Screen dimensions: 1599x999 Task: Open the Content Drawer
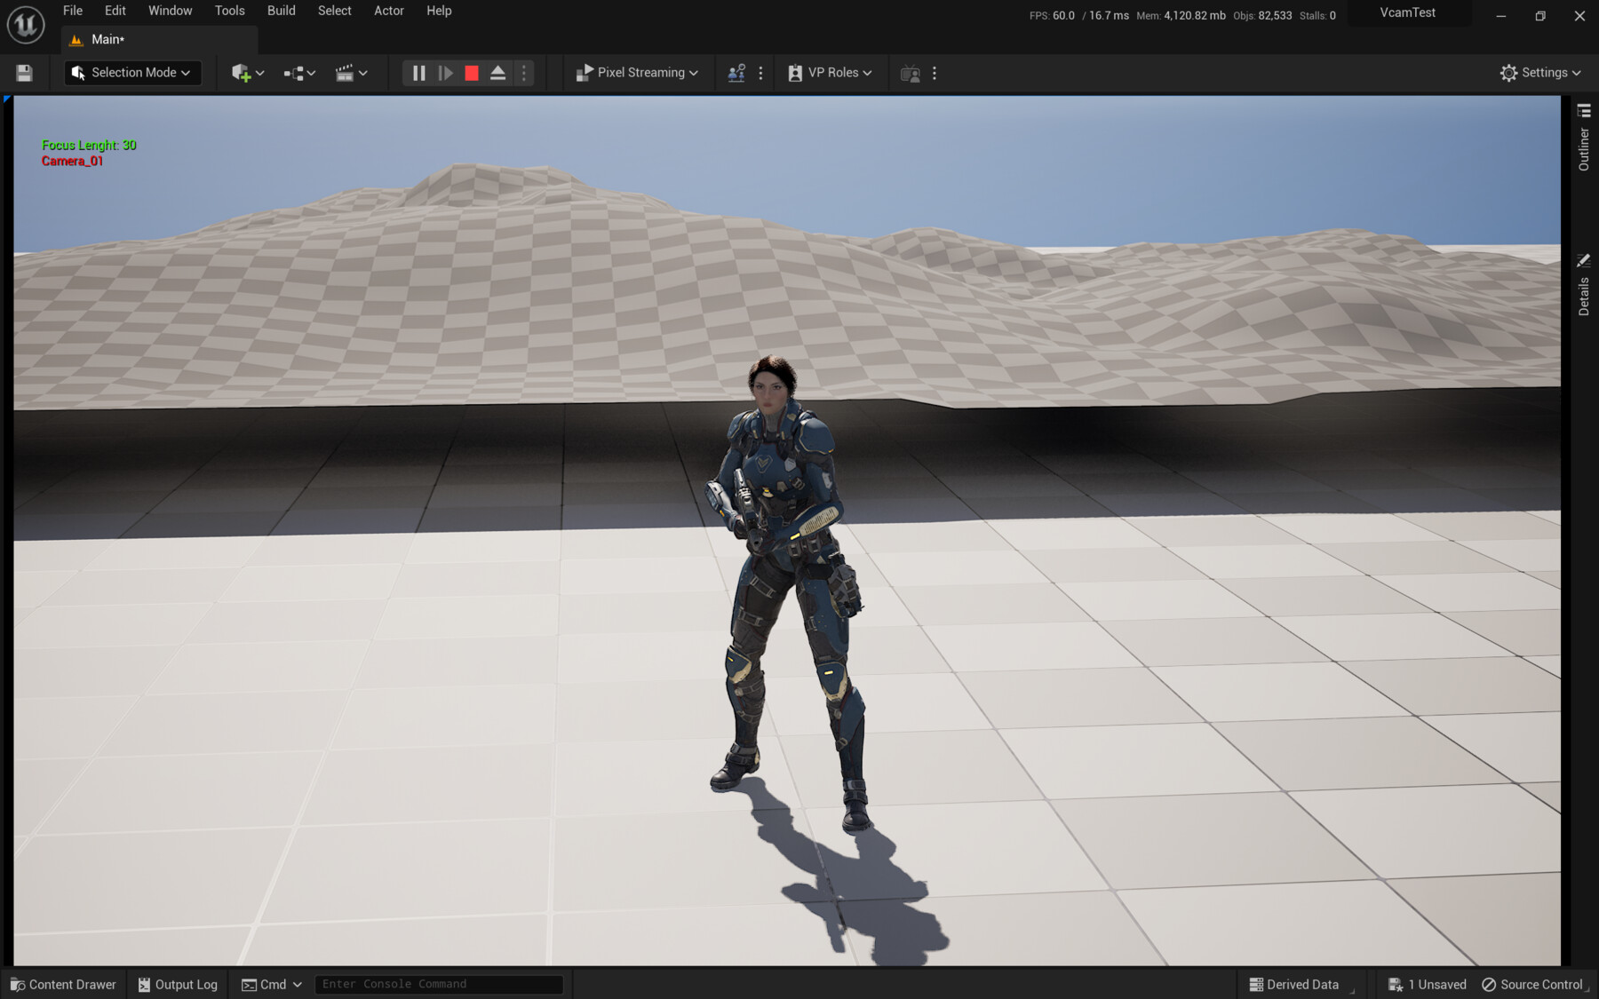coord(62,984)
